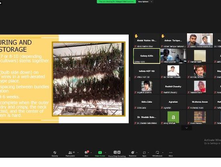Click muted mic icon on Agrarian label

tap(162, 108)
